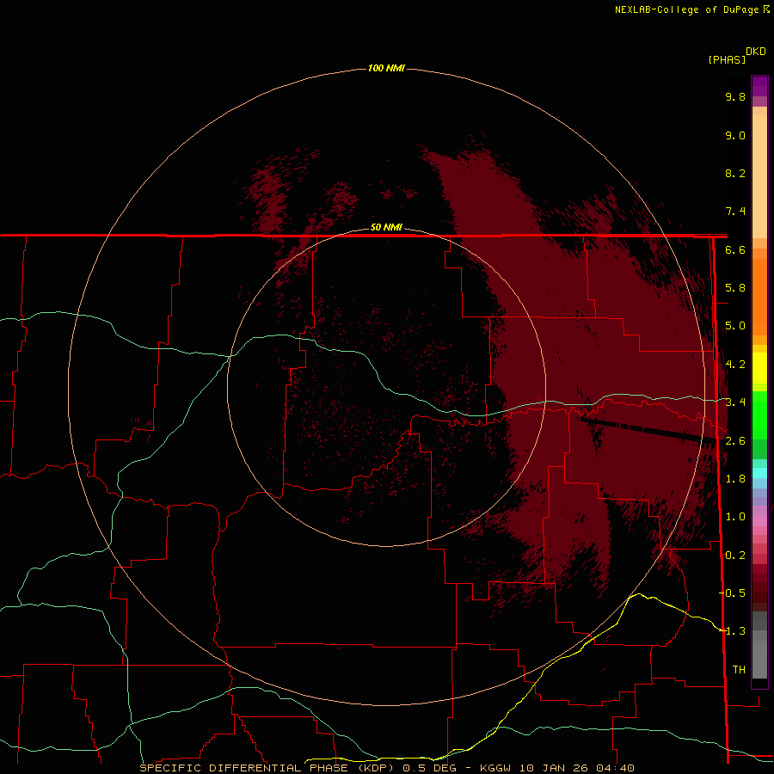Click the 5.0 legend value
This screenshot has width=774, height=774.
pyautogui.click(x=735, y=326)
